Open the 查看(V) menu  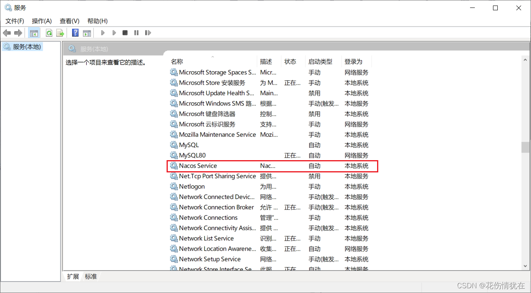[x=70, y=21]
